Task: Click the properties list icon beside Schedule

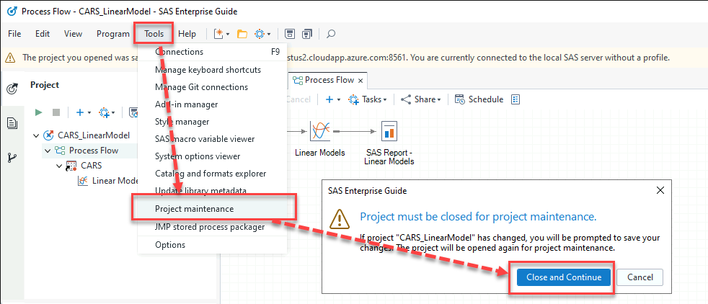Action: click(x=515, y=99)
